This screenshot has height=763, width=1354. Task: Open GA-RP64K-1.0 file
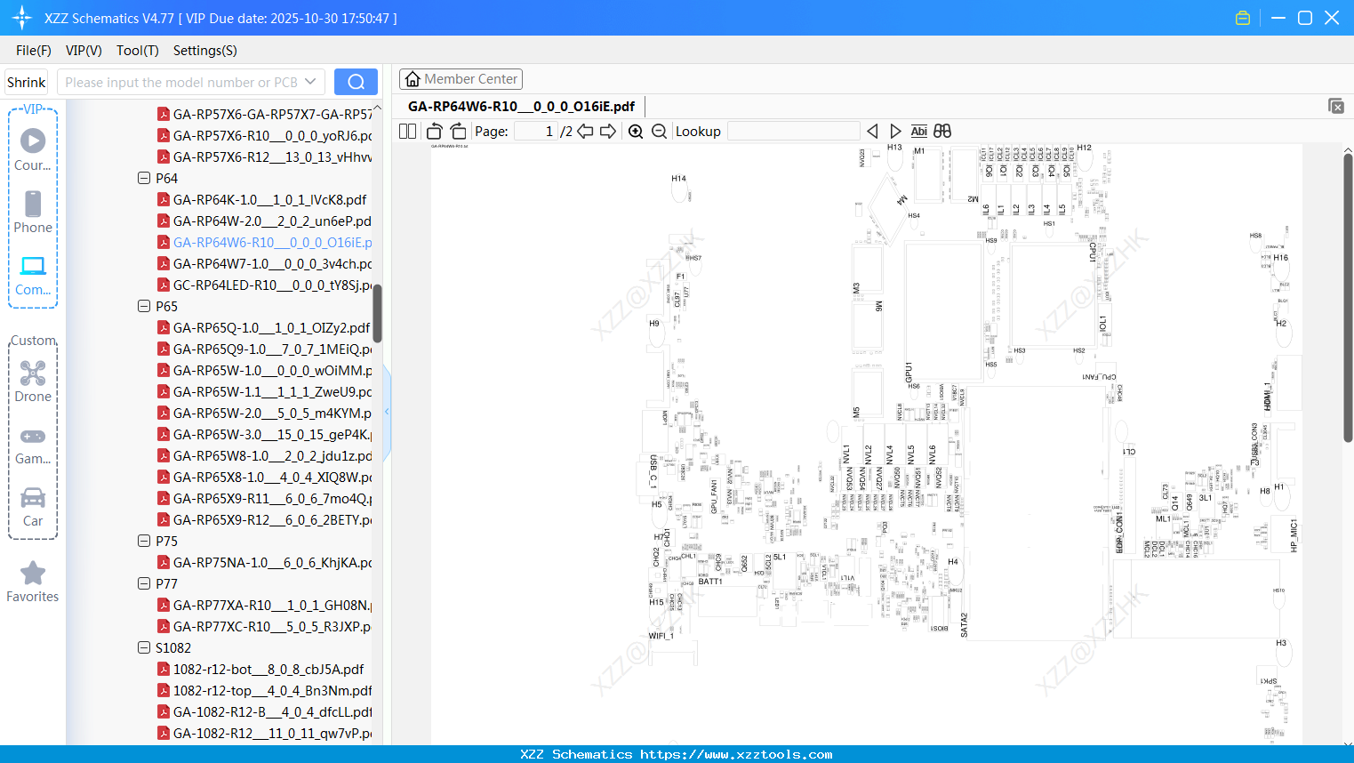coord(269,199)
